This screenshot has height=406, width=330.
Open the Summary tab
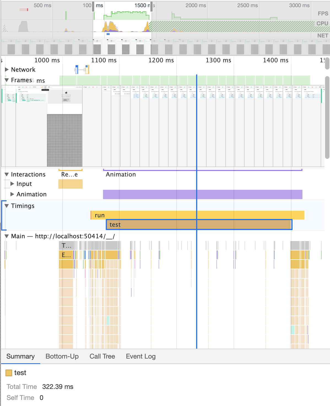click(21, 356)
